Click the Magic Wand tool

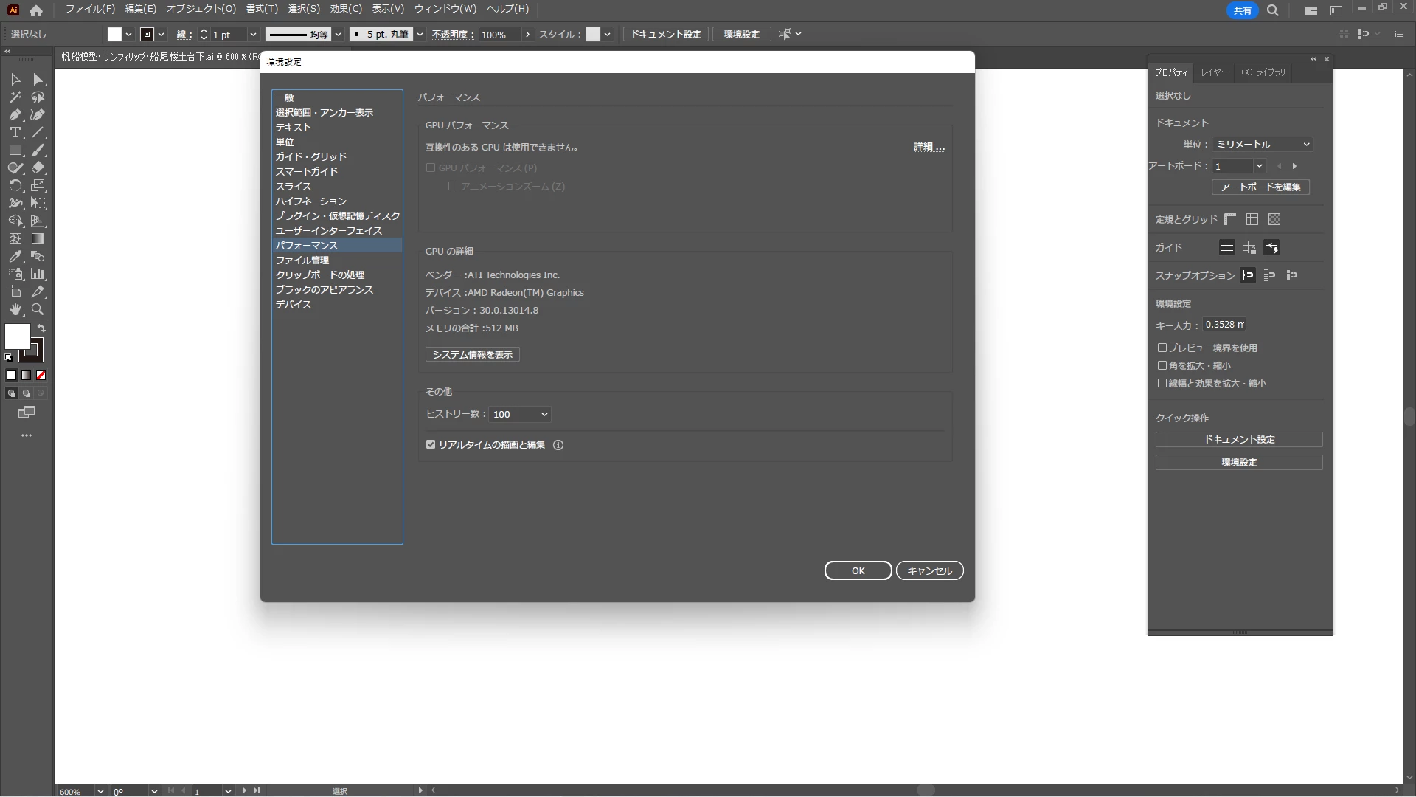pos(15,97)
